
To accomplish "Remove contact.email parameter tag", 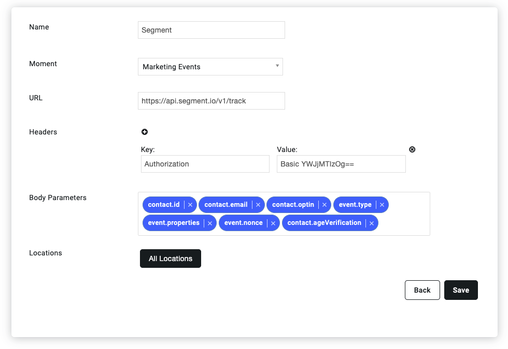I will [258, 205].
